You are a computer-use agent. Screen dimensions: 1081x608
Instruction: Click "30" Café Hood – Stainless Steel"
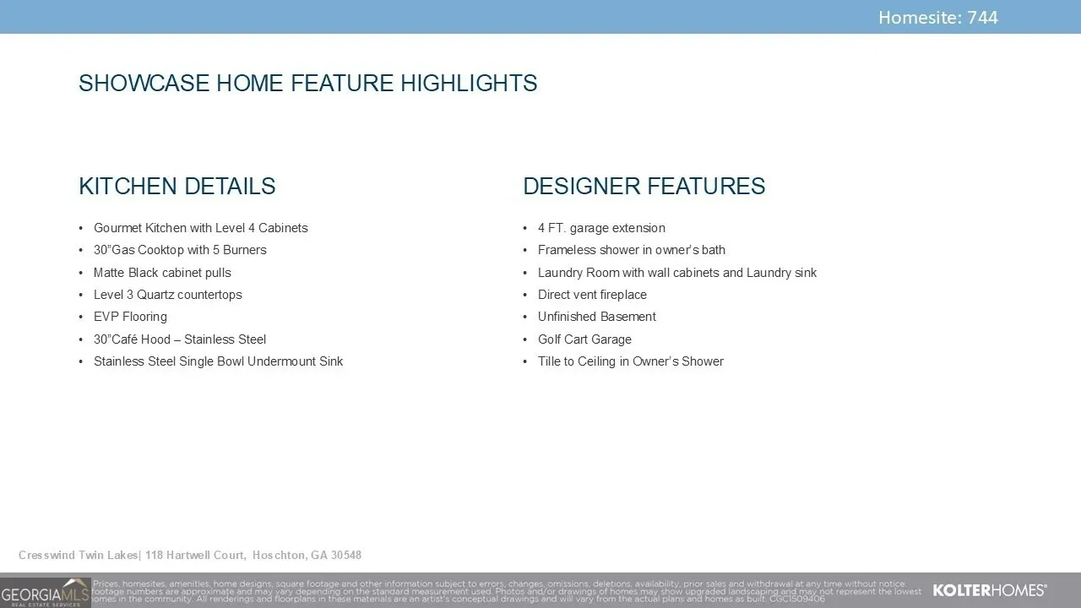[x=180, y=339]
